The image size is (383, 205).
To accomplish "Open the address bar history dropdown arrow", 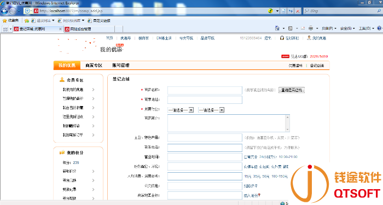I will [x=277, y=11].
